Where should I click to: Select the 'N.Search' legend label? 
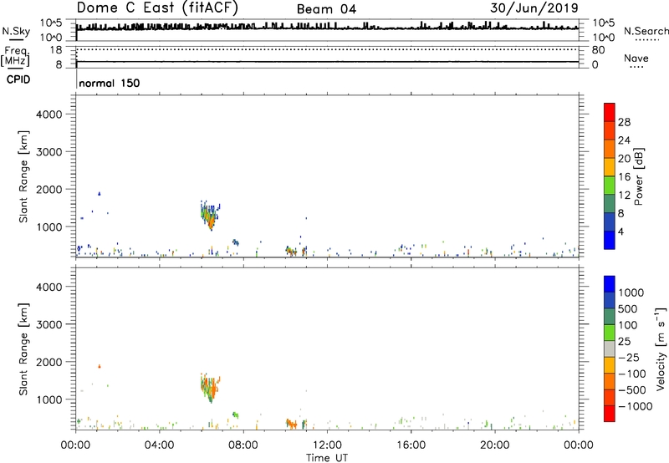(x=646, y=31)
